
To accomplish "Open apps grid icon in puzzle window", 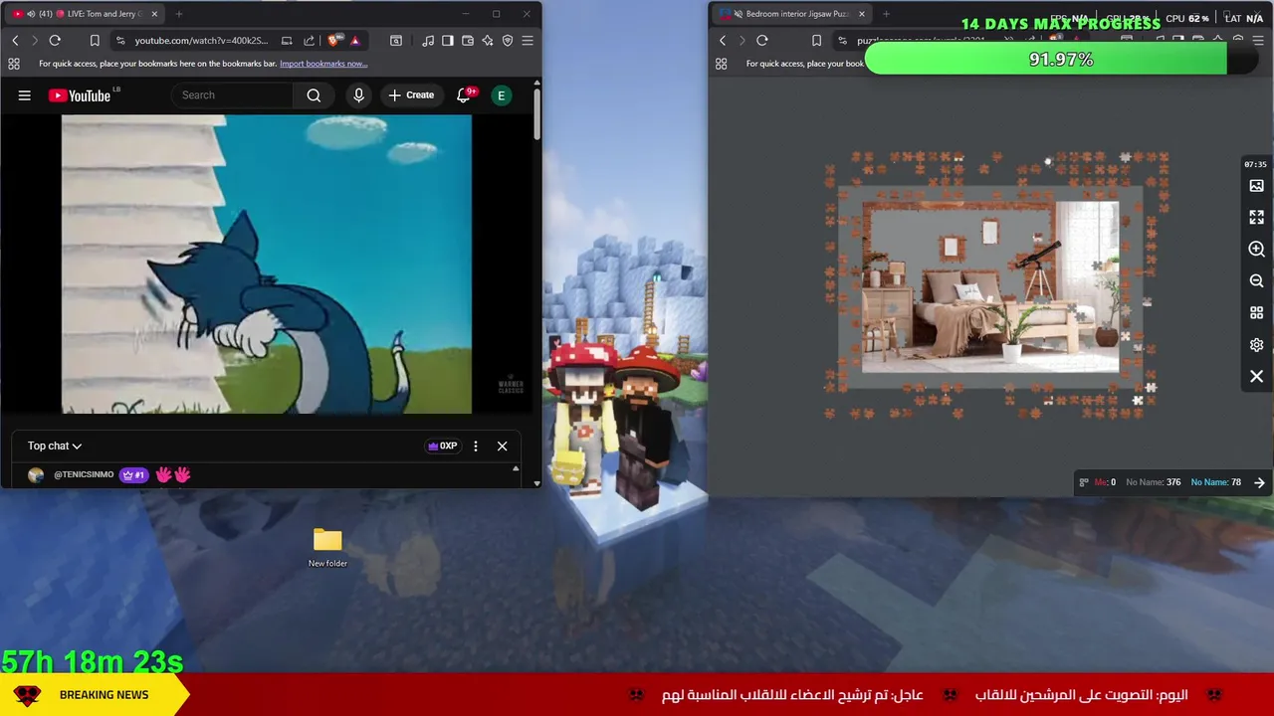I will (x=722, y=64).
